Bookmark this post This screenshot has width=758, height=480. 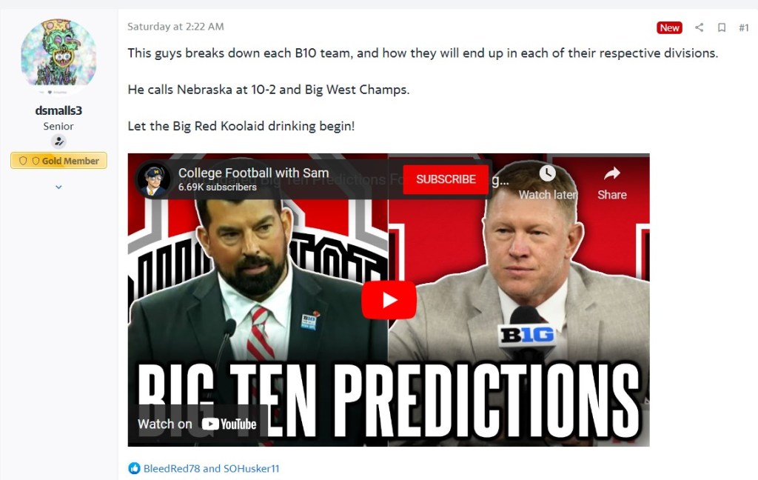[721, 27]
